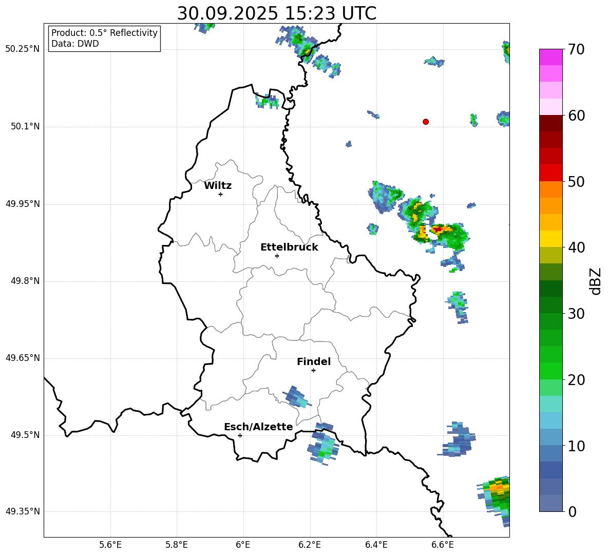Click the red dot marker on the map

426,122
